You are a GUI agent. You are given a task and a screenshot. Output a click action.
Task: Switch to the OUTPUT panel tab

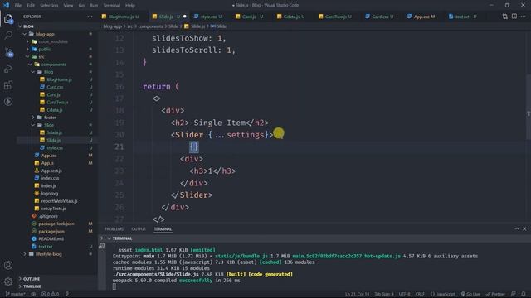[x=139, y=228]
